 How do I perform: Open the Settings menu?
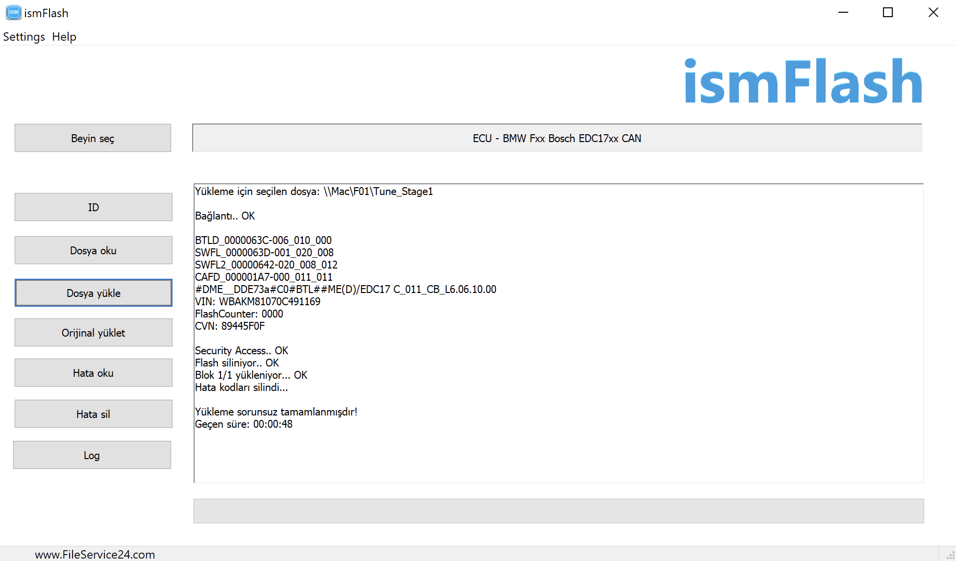tap(24, 37)
